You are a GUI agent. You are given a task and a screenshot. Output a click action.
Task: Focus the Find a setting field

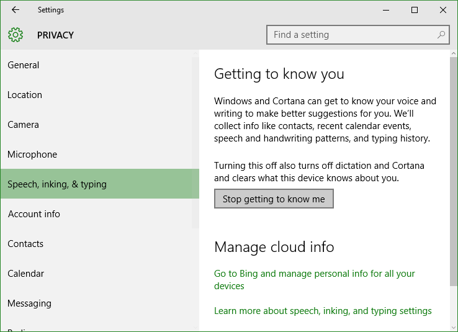tap(358, 35)
